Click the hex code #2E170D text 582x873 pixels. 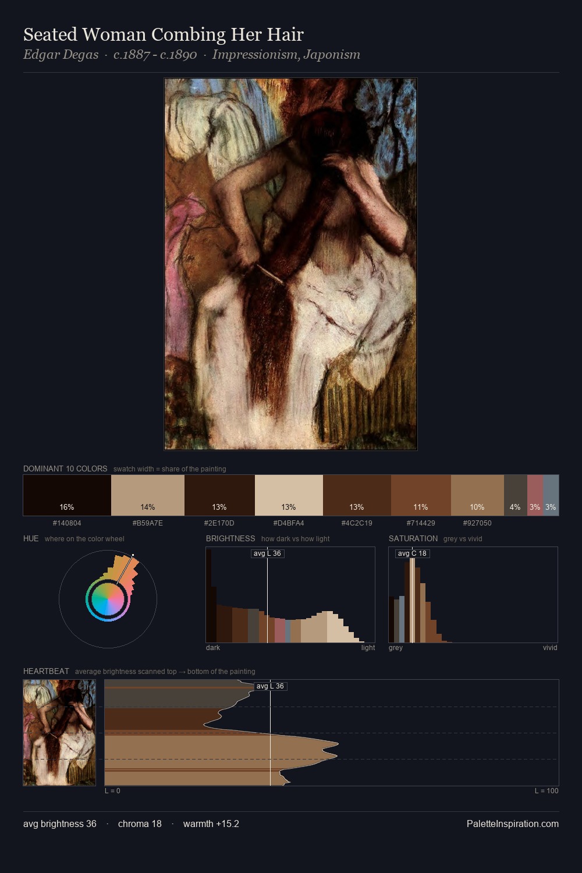tap(219, 523)
